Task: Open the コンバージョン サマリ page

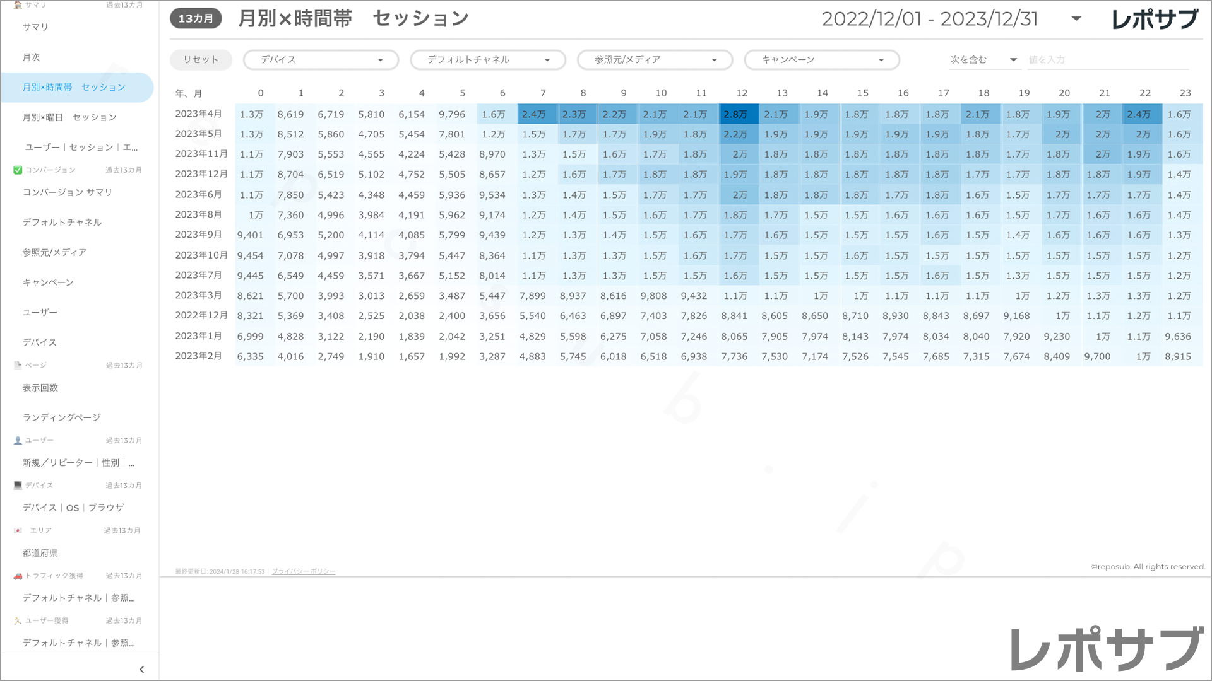Action: [x=68, y=192]
